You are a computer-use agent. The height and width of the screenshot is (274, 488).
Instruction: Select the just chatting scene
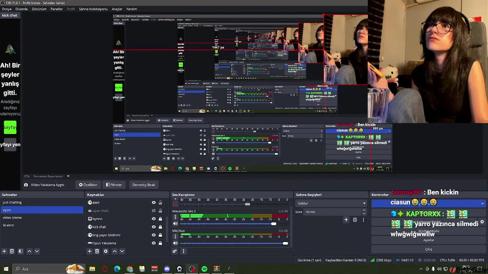click(x=42, y=202)
